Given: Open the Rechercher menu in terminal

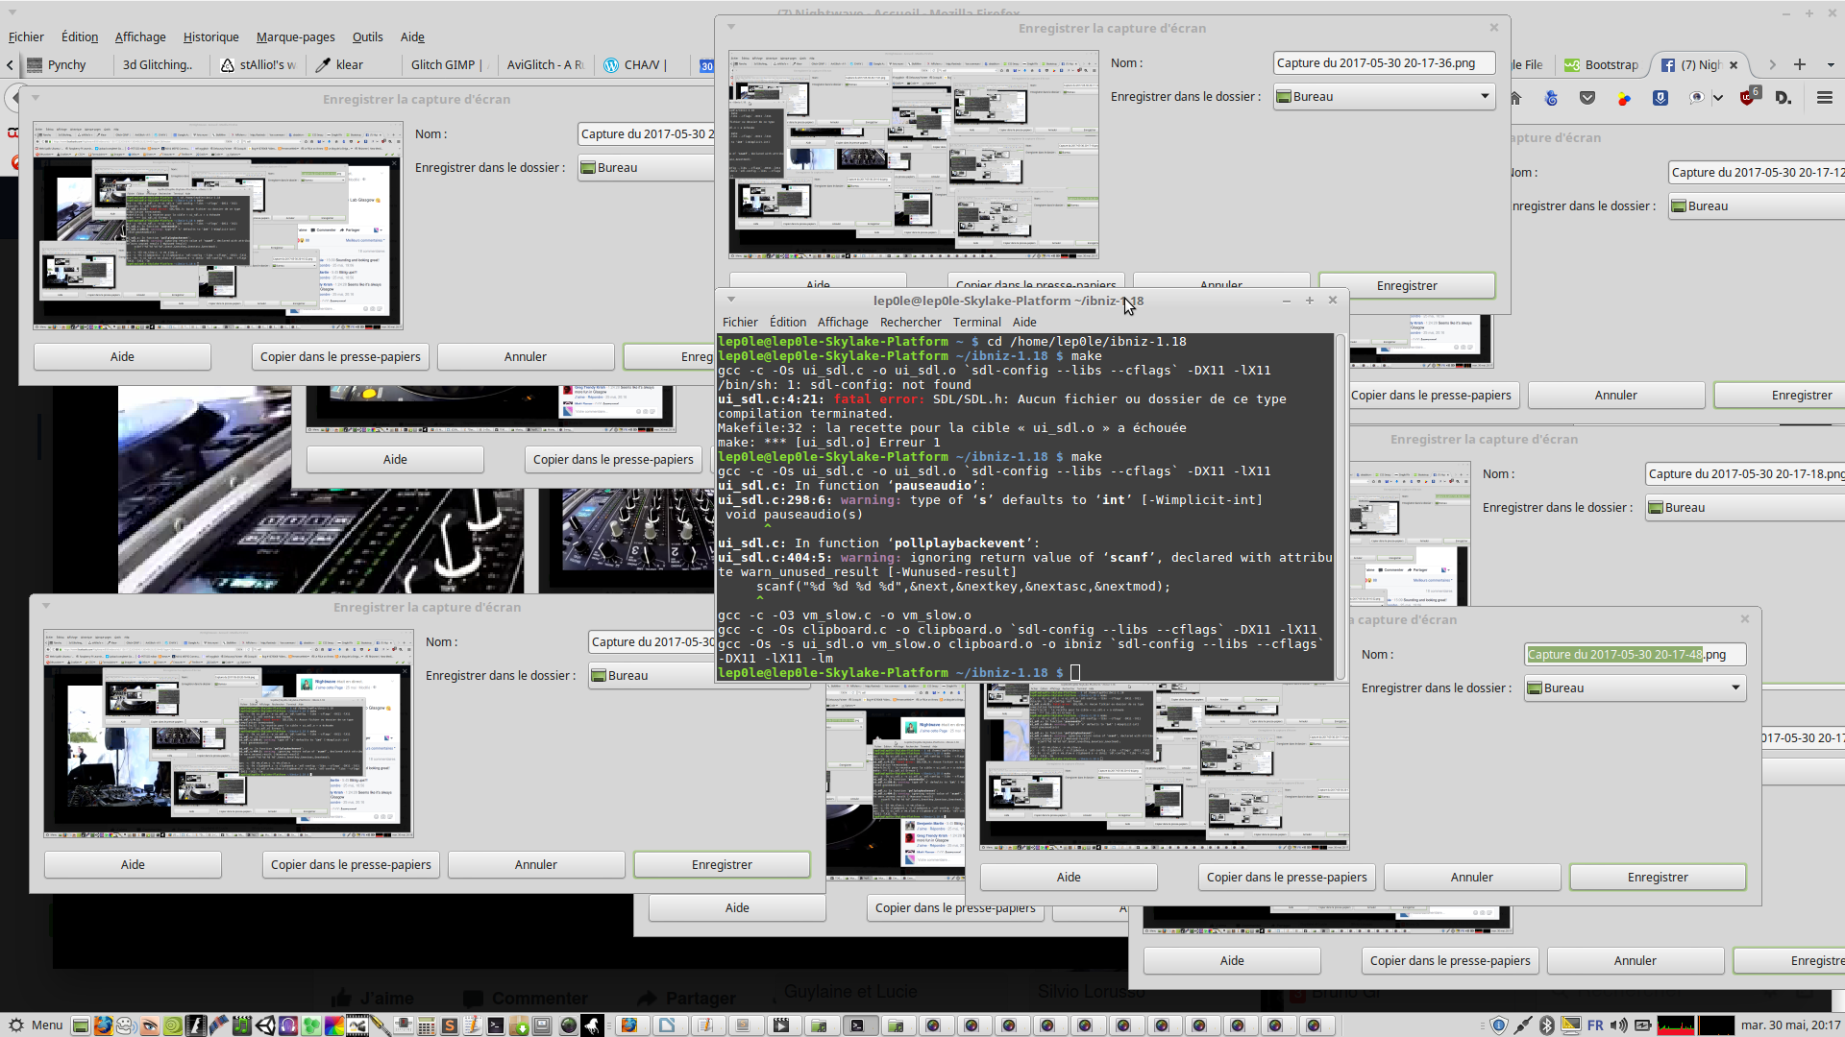Looking at the screenshot, I should (x=909, y=323).
